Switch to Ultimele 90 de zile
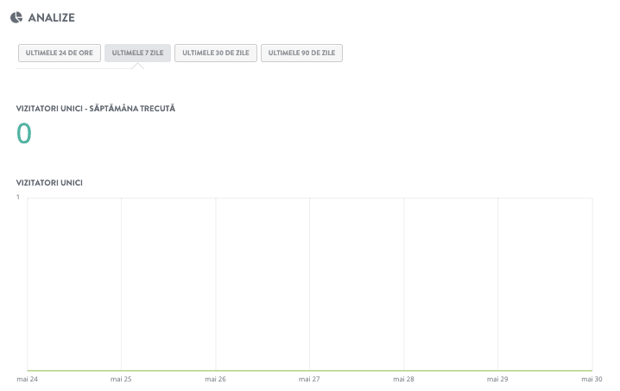The width and height of the screenshot is (620, 391). click(x=301, y=53)
